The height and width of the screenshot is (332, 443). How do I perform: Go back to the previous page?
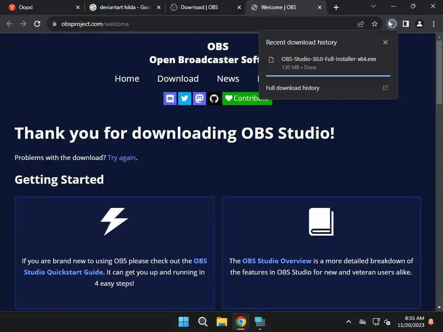[x=10, y=24]
